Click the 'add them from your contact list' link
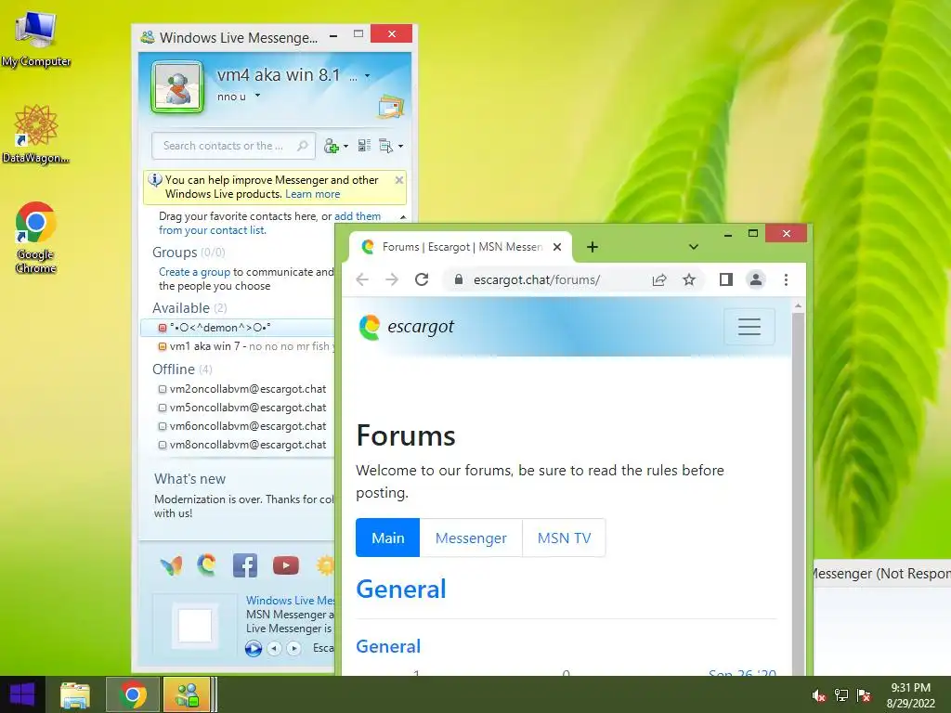Screen dimensions: 951x713 (x=270, y=223)
